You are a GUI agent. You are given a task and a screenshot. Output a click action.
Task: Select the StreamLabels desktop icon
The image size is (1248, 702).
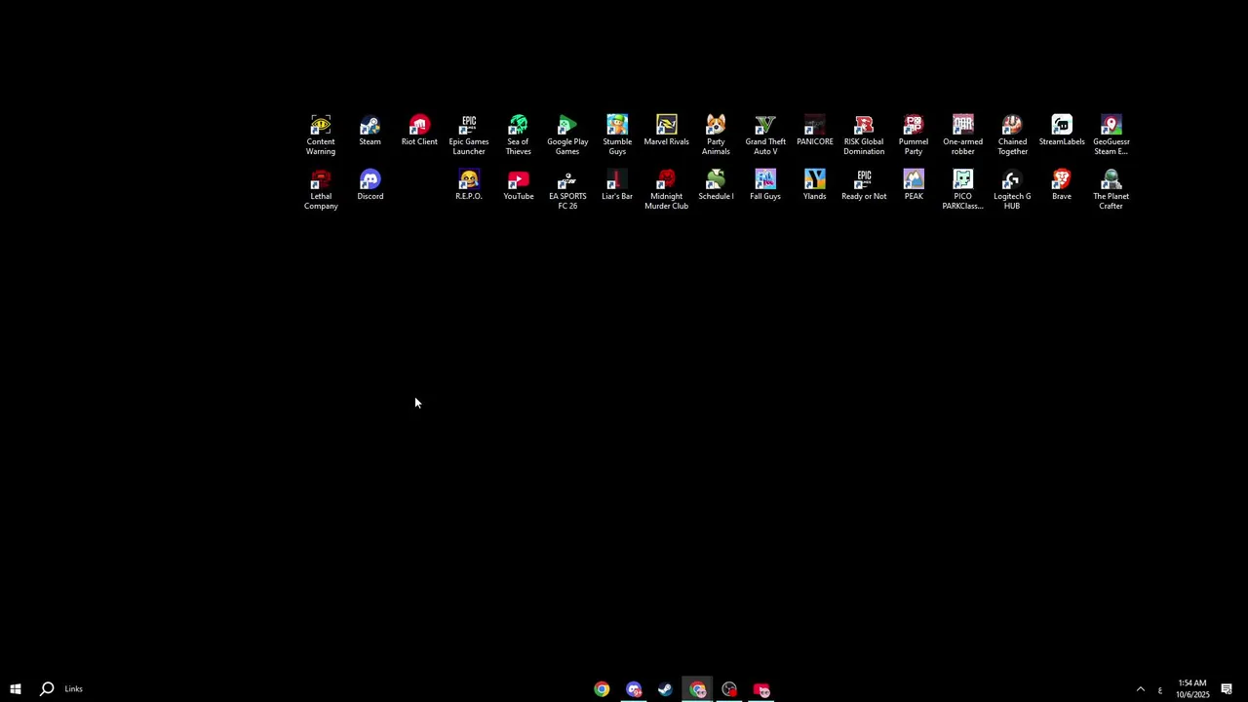[x=1062, y=131]
